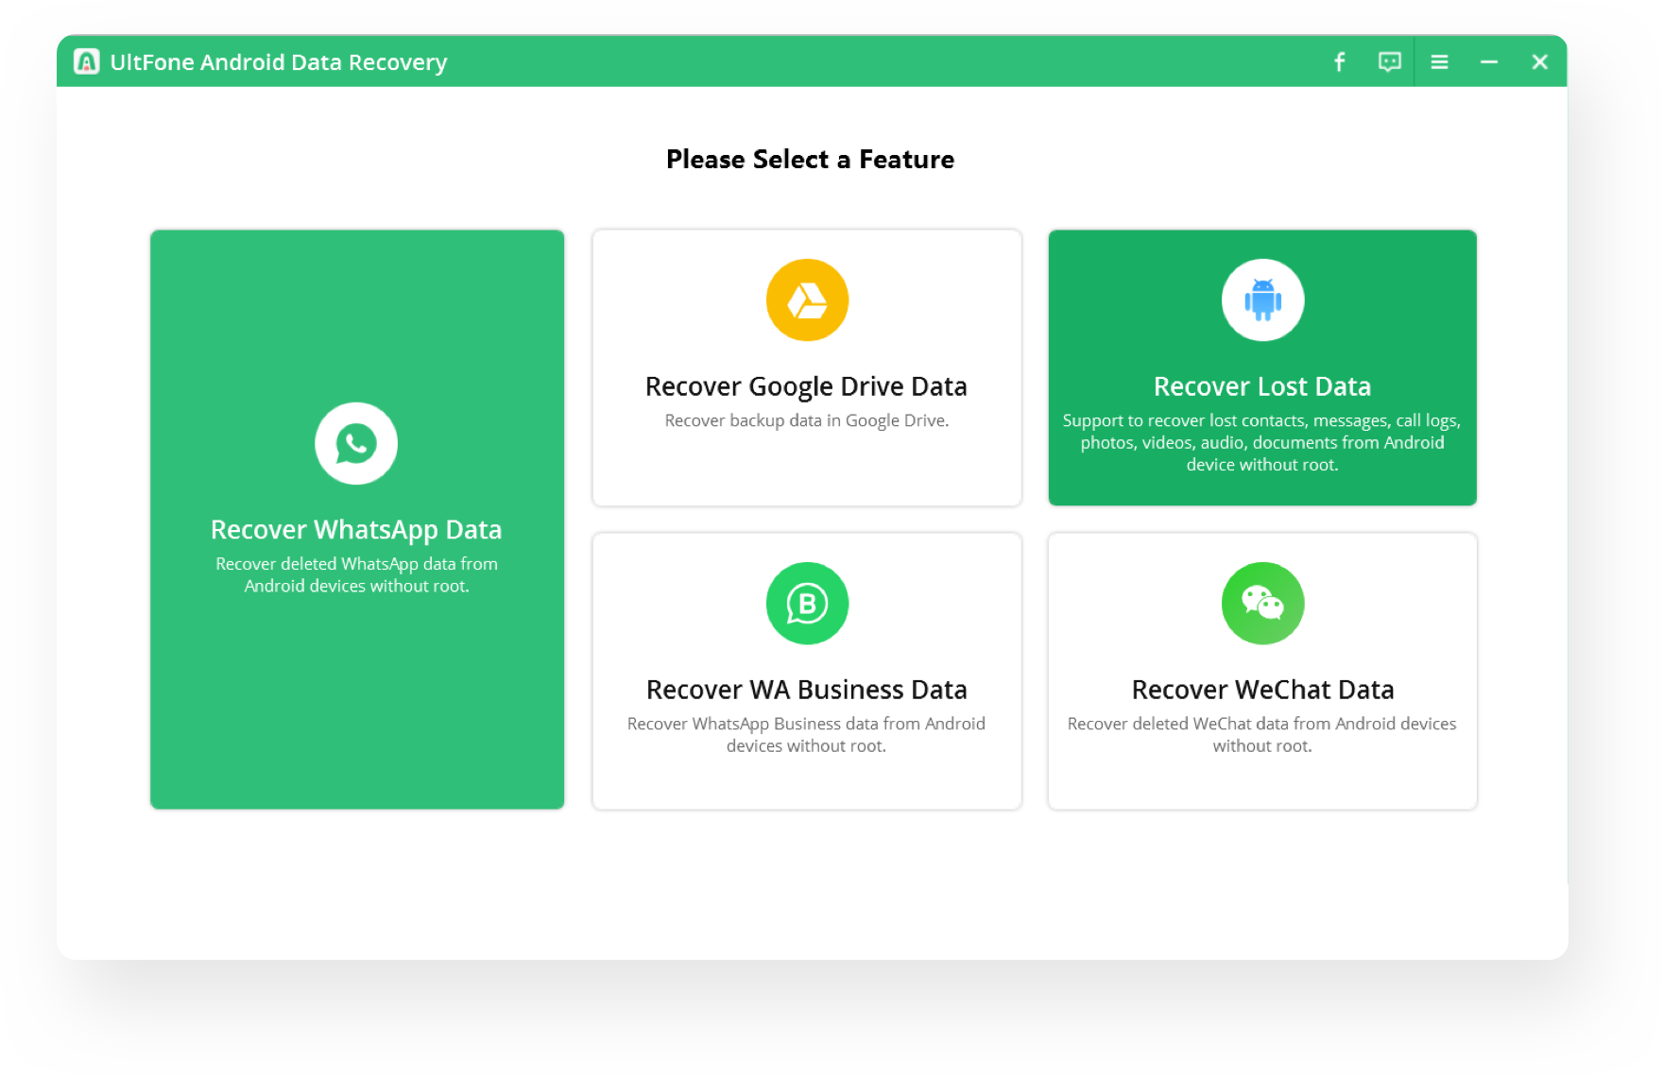Screen dimensions: 1663x1077
Task: Pick the Recover WA Business Data heading
Action: tap(806, 690)
